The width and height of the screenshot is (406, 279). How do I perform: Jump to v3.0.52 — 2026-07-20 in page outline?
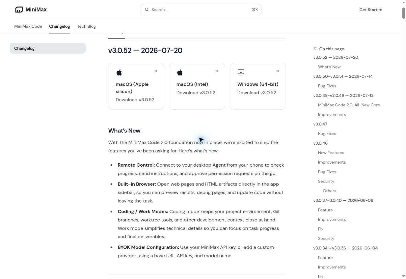coord(336,57)
